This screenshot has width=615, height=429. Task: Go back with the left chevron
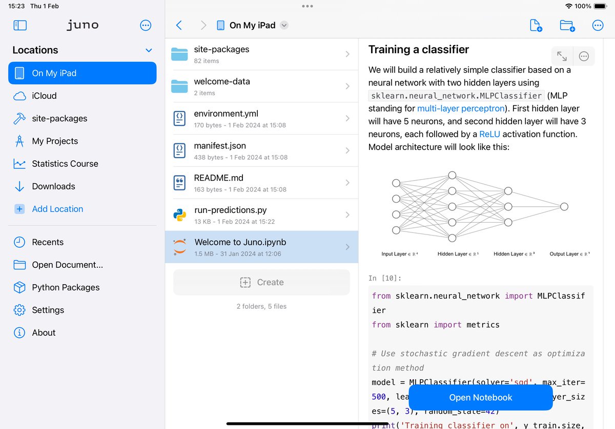pyautogui.click(x=179, y=25)
